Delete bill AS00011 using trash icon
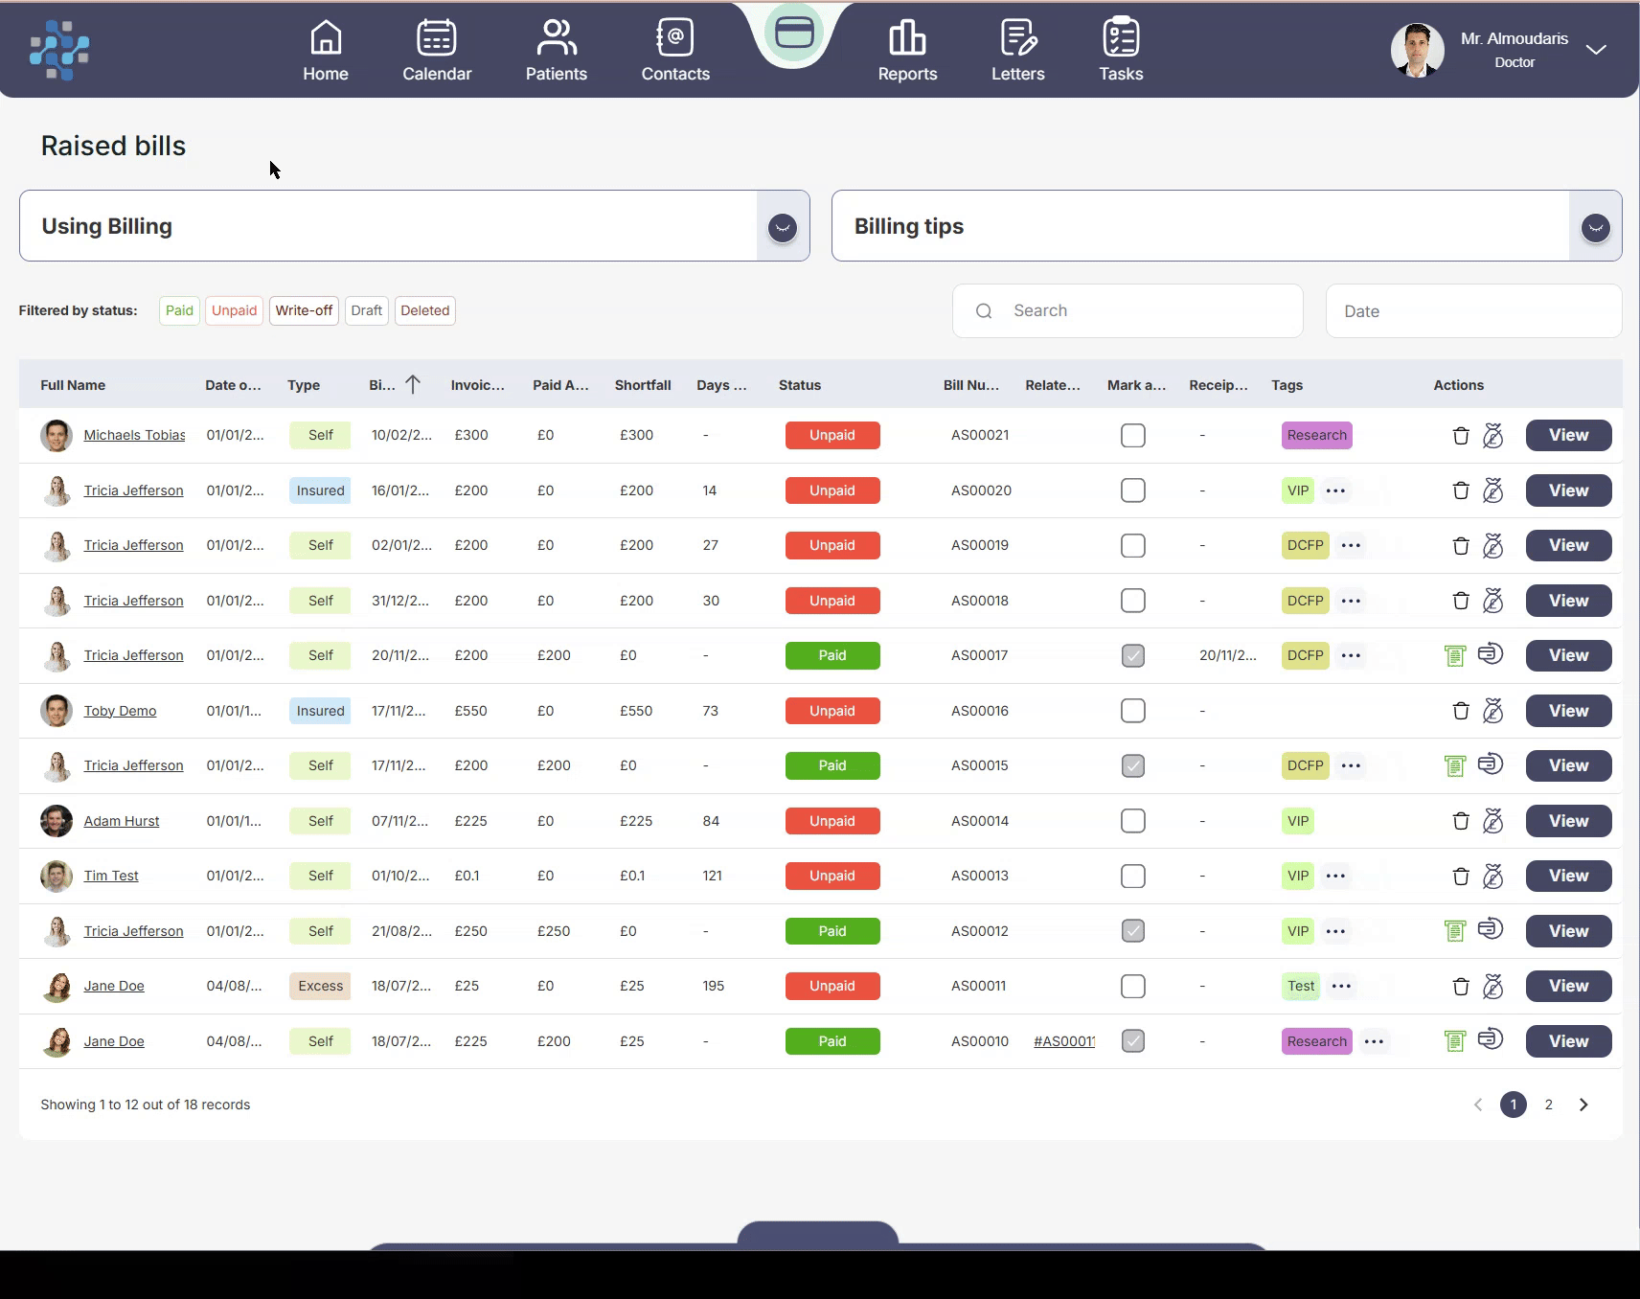Screen dimensions: 1640x1299 (x=1461, y=987)
